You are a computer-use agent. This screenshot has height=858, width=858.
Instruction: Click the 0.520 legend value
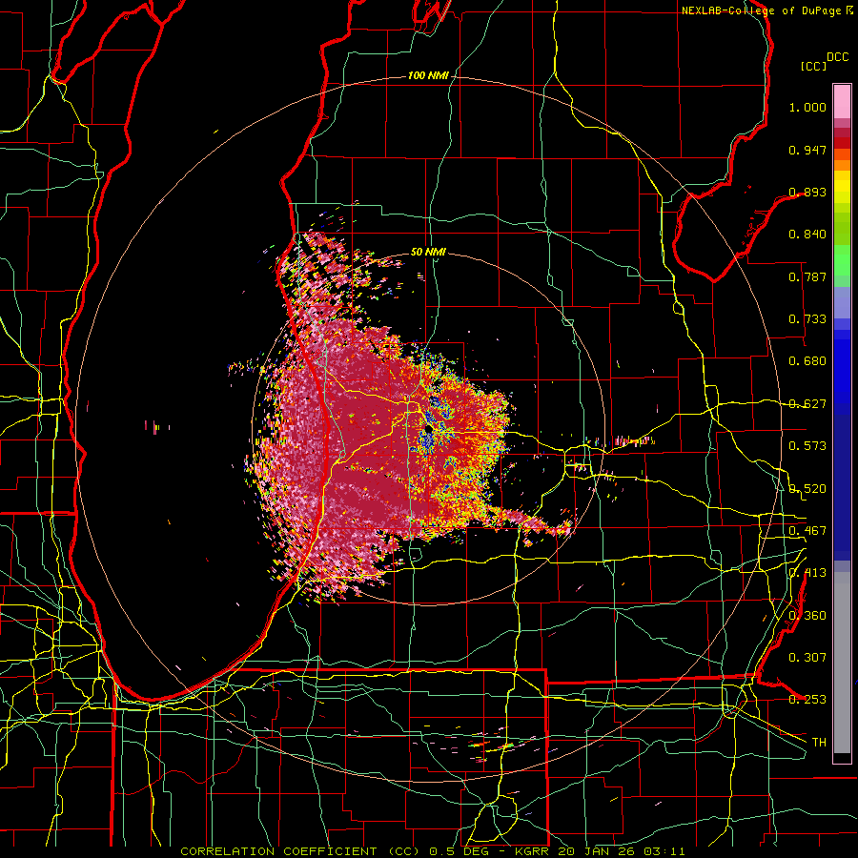click(807, 489)
